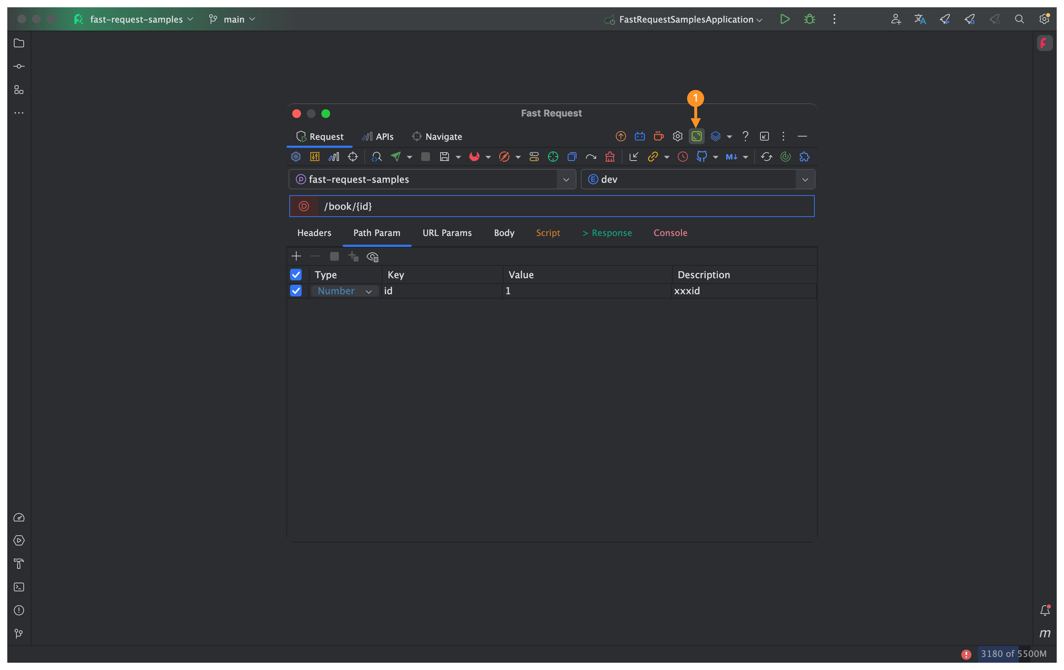Click the red history clock icon
Viewport: 1064px width, 670px height.
point(682,156)
